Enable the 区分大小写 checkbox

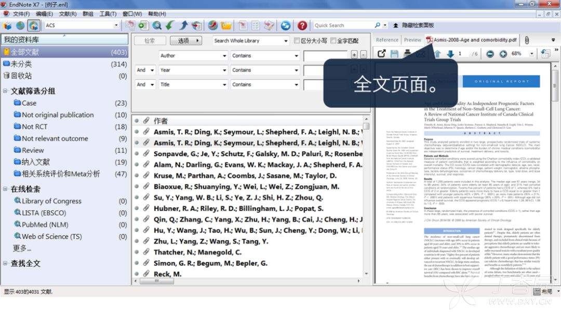[x=297, y=41]
